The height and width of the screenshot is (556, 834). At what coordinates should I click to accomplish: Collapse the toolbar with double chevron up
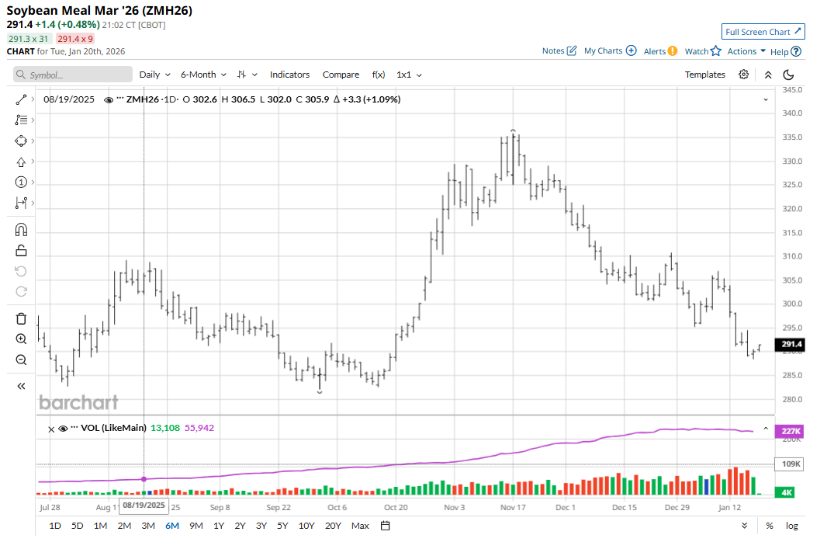pos(768,75)
